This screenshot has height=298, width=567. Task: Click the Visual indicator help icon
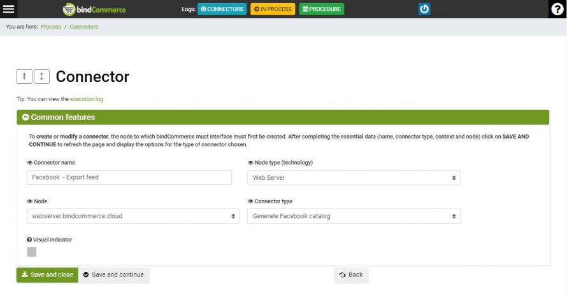tap(29, 240)
